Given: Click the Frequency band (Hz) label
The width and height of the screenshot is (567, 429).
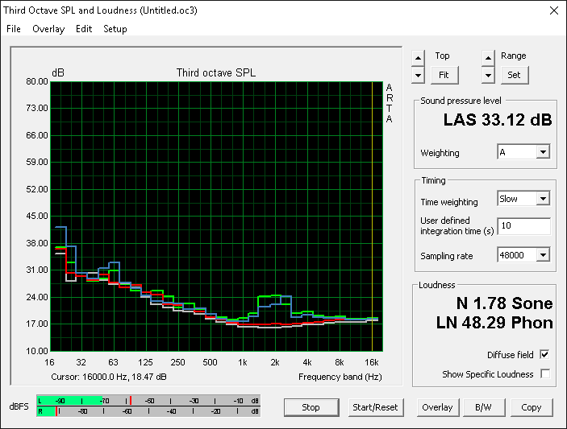Looking at the screenshot, I should [340, 377].
